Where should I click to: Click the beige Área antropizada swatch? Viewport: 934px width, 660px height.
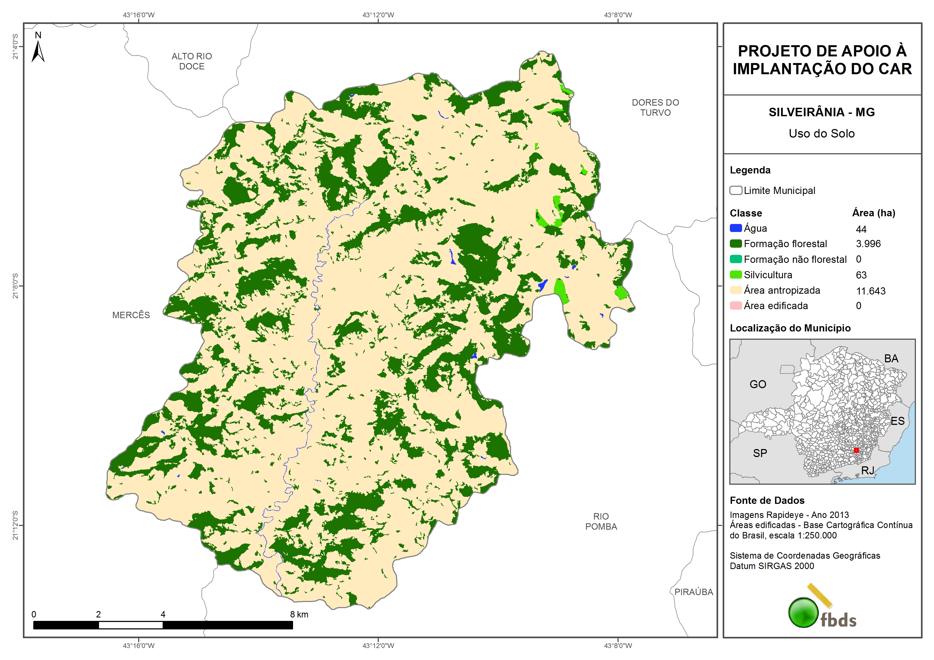(x=735, y=290)
